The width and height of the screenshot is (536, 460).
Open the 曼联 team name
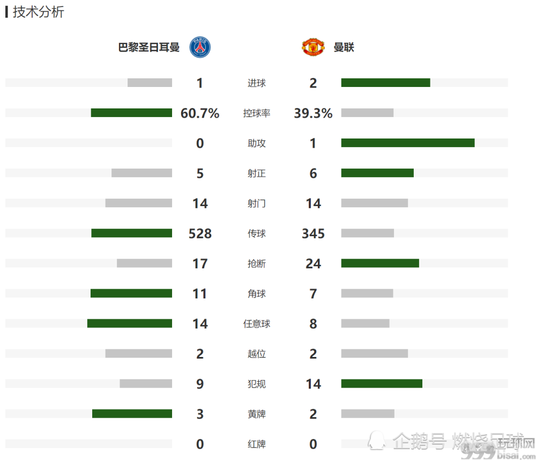[344, 47]
